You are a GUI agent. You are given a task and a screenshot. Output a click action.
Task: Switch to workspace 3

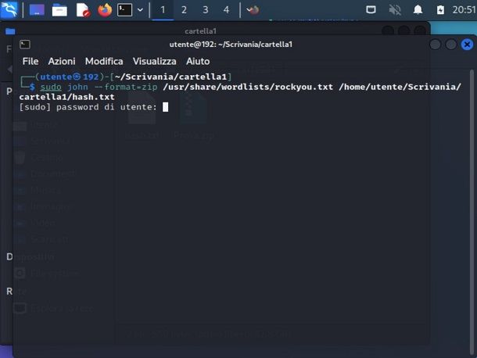[x=206, y=10]
